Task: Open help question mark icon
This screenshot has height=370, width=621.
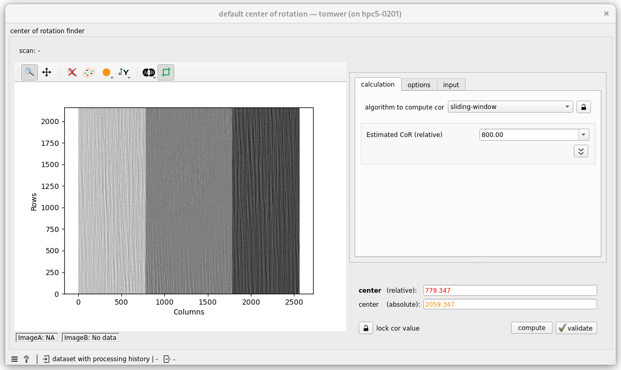Action: [x=26, y=359]
